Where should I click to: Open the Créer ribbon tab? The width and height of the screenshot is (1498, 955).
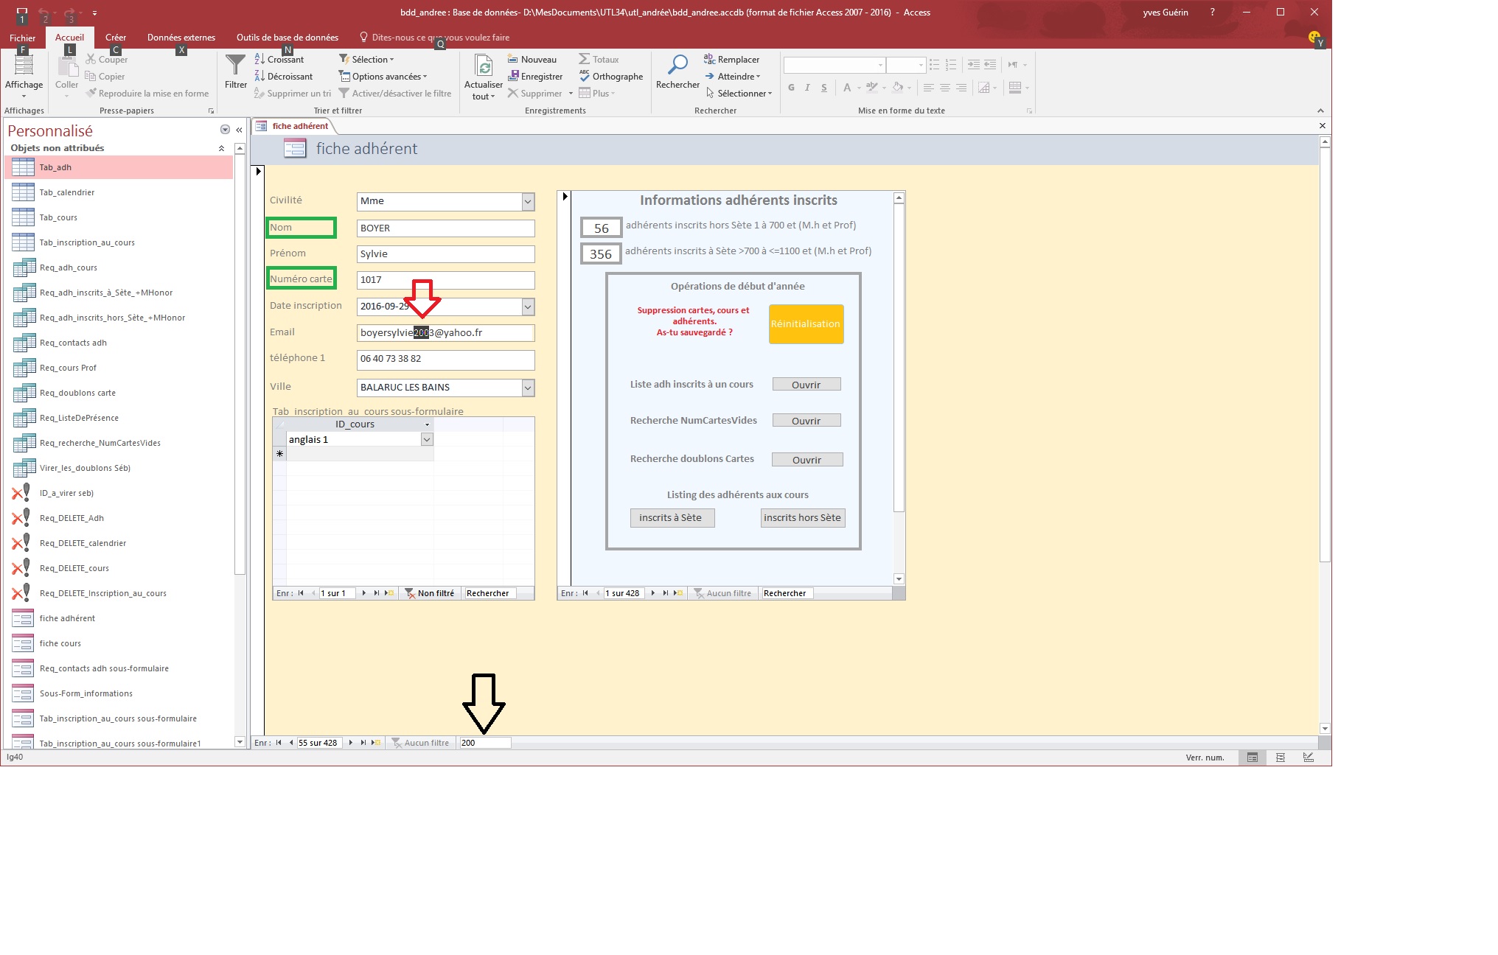point(116,38)
